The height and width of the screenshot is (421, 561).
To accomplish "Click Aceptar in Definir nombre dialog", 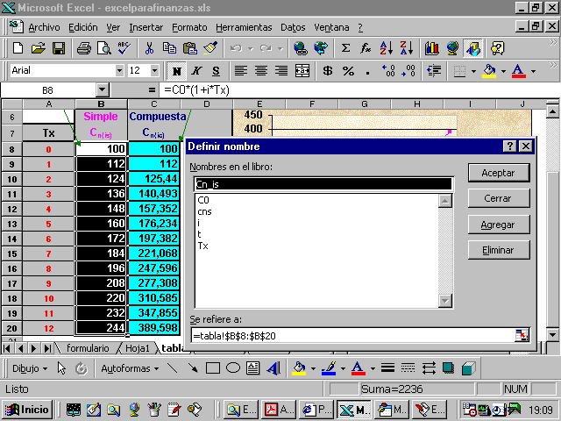I will [499, 173].
